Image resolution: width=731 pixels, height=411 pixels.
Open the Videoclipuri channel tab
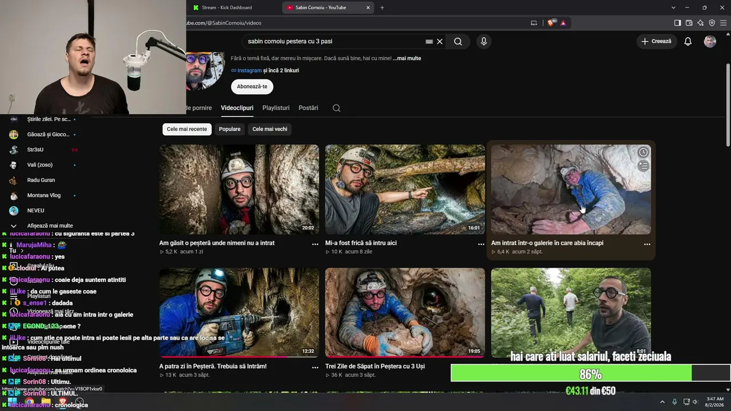[x=237, y=108]
